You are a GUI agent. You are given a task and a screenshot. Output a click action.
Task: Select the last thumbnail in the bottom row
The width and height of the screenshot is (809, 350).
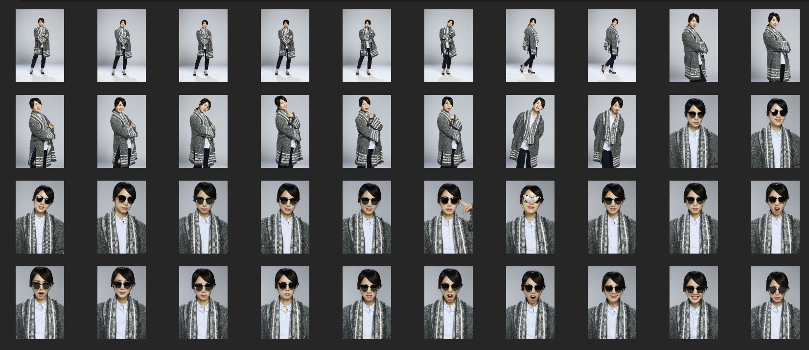pos(775,303)
